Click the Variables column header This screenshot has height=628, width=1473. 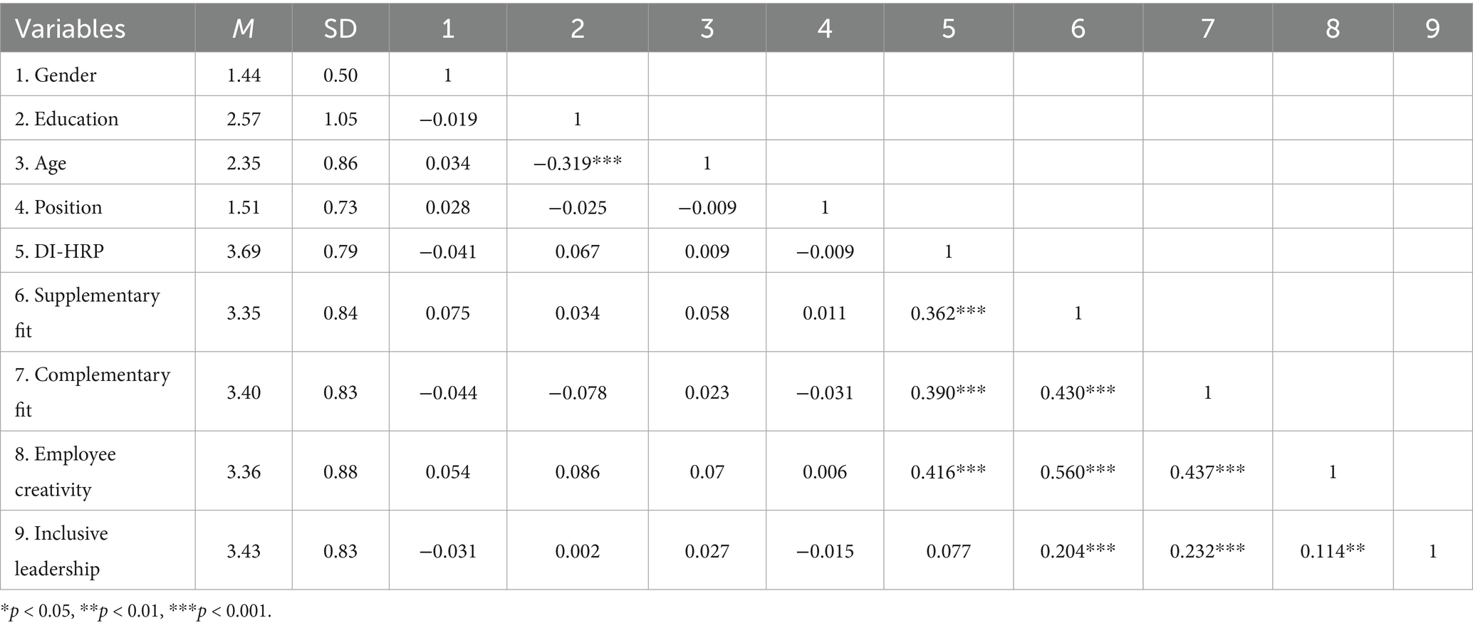pos(70,28)
